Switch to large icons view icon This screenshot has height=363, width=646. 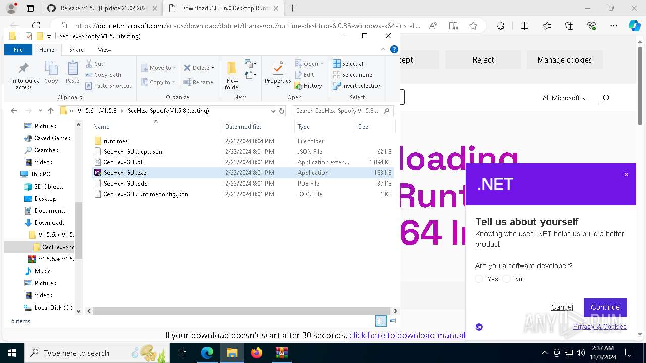click(392, 321)
